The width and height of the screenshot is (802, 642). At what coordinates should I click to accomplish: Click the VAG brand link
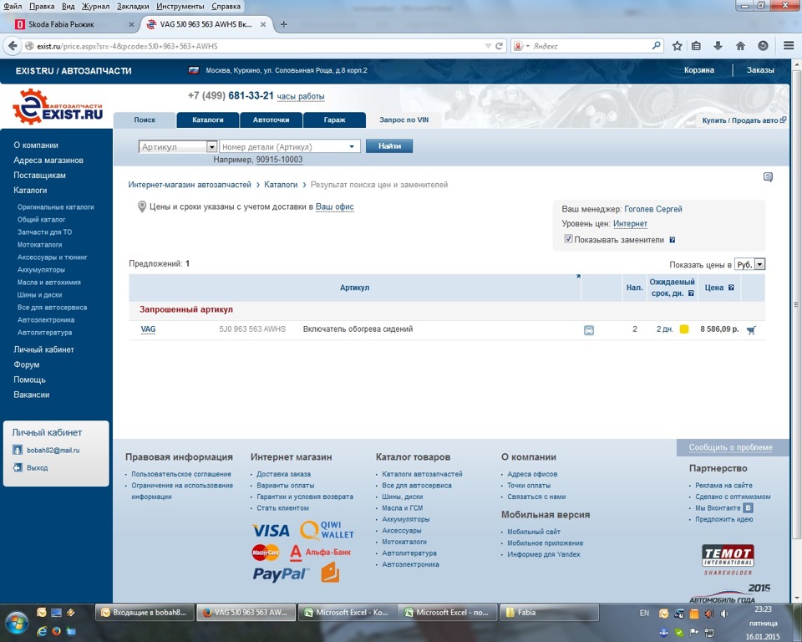pyautogui.click(x=148, y=329)
